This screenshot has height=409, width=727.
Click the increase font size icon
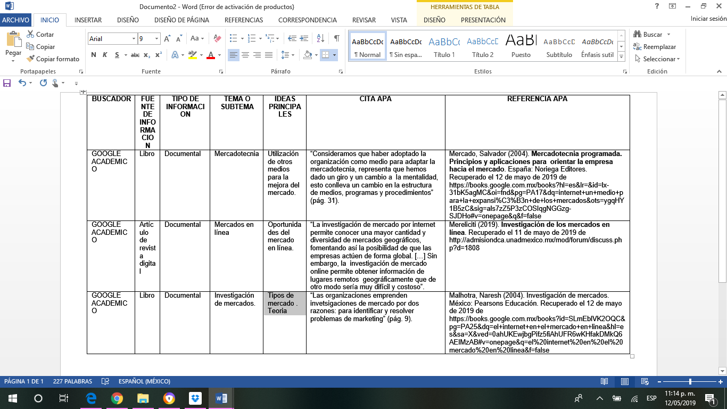[x=168, y=38]
